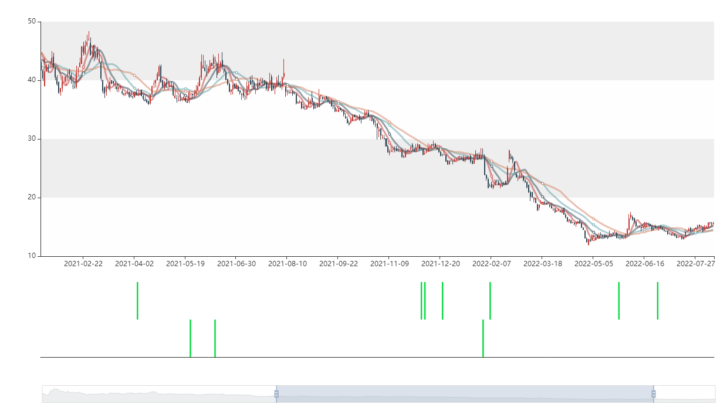This screenshot has height=411, width=720.
Task: Click the x-axis label 2022-05-05
Action: click(x=594, y=264)
